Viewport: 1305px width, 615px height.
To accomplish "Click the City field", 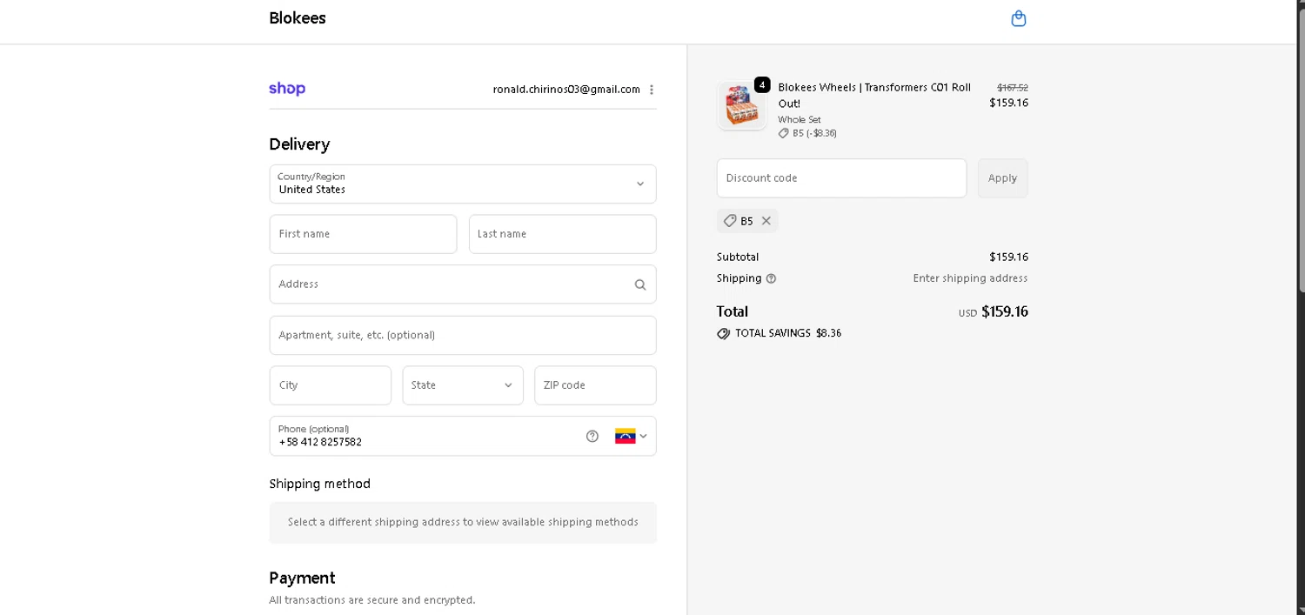I will click(x=331, y=385).
